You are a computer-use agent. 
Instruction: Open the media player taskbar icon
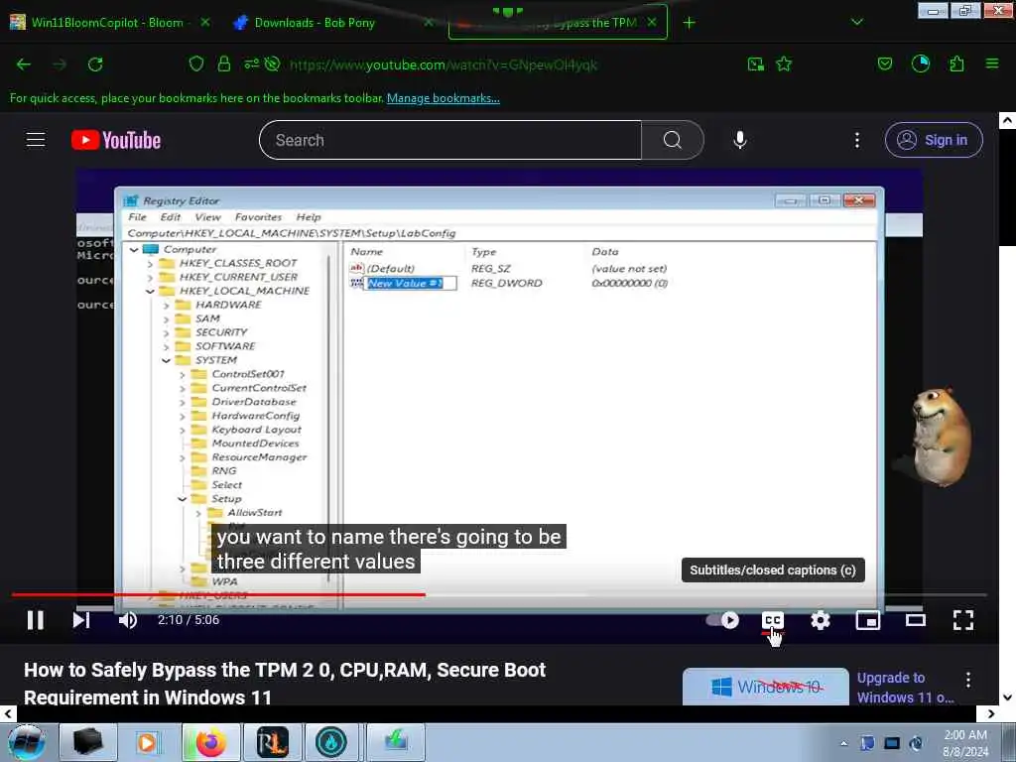147,742
